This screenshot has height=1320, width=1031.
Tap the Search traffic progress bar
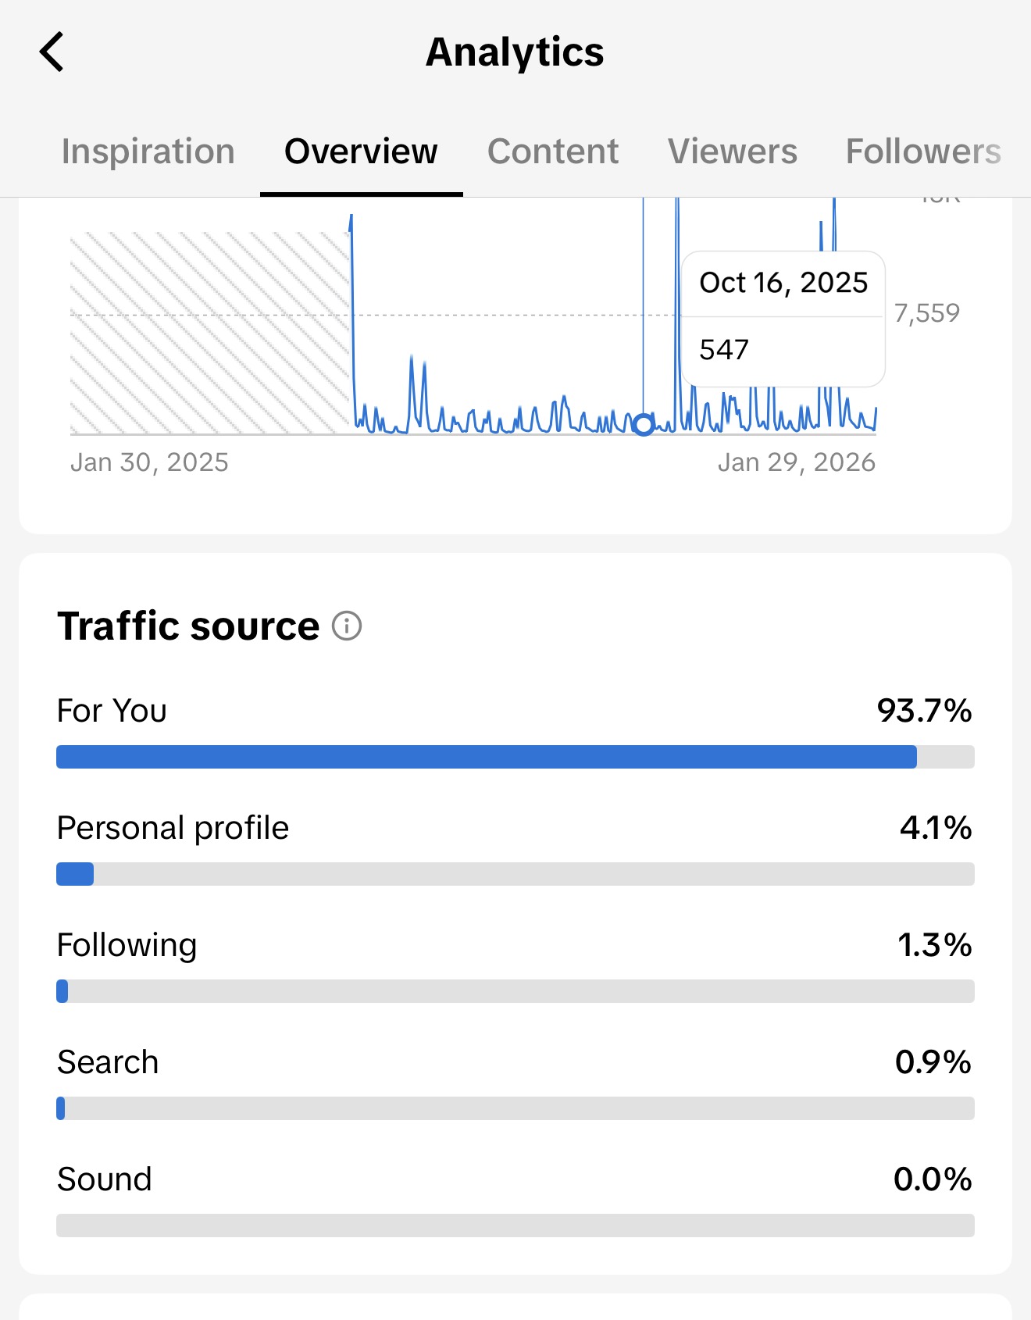pos(515,1108)
